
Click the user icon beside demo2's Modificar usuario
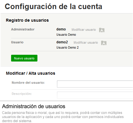coord(104,43)
